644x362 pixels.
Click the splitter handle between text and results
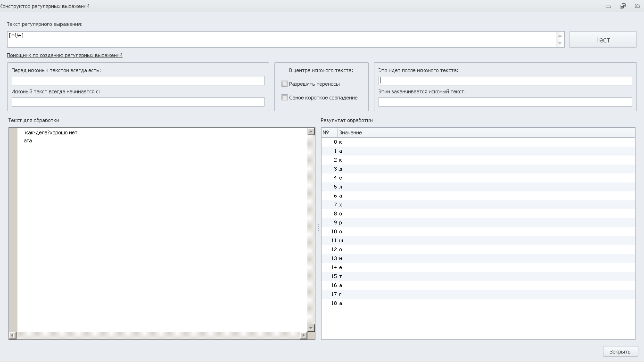(x=318, y=228)
